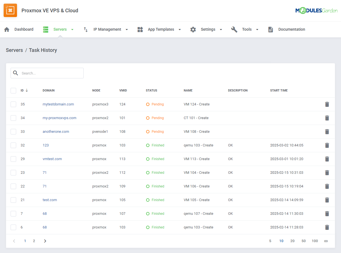Tick the checkbox for task ID 21
The height and width of the screenshot is (253, 341).
13,200
